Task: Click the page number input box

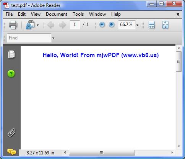Action: [75, 25]
